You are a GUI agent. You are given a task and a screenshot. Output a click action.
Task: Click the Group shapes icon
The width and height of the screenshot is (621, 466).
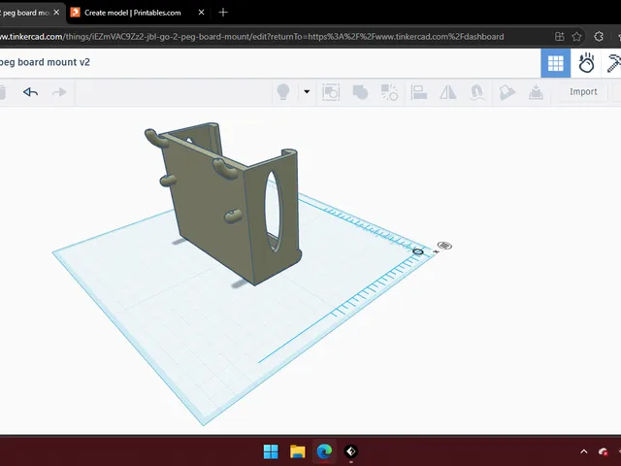(360, 92)
